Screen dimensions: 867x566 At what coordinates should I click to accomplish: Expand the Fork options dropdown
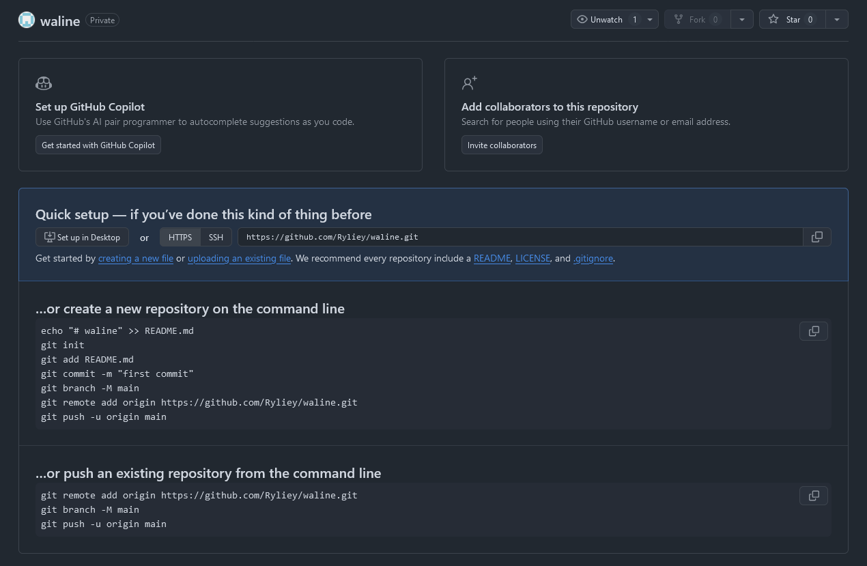point(741,19)
